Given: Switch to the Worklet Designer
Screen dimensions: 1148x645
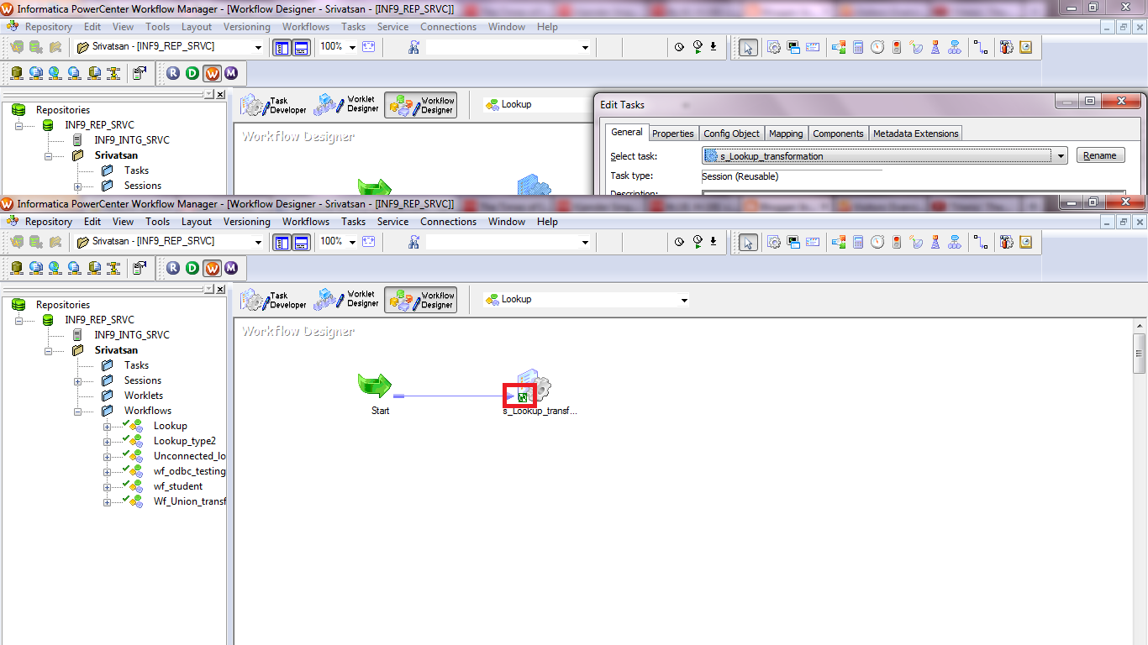Looking at the screenshot, I should tap(347, 299).
